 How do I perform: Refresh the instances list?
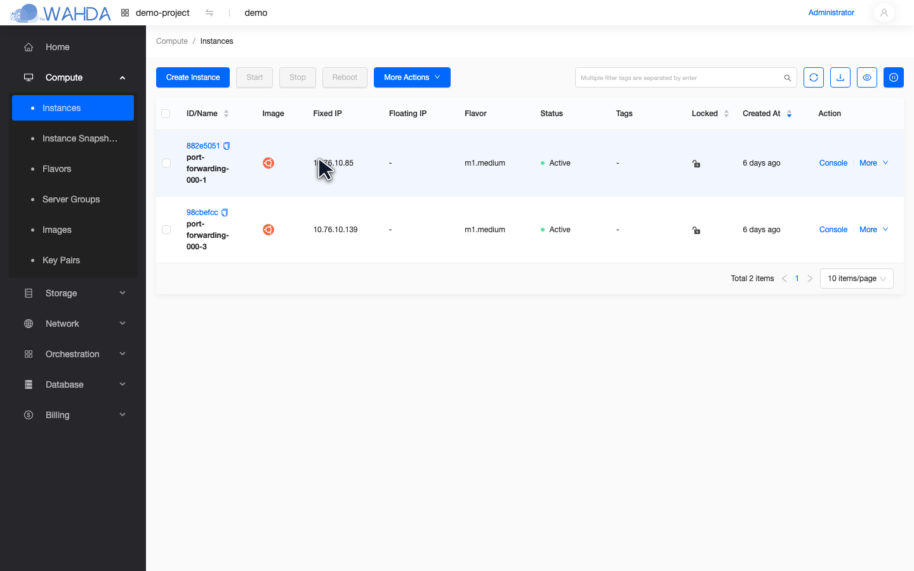pos(814,77)
